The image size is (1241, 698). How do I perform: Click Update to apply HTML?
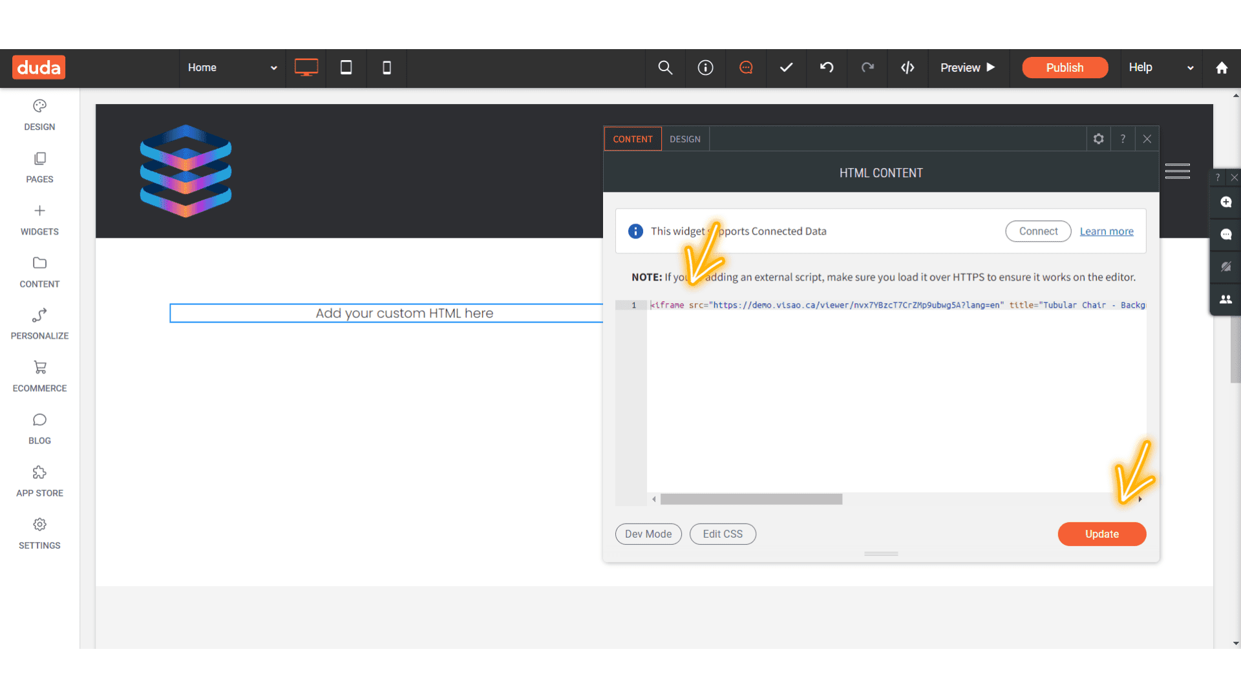tap(1101, 534)
